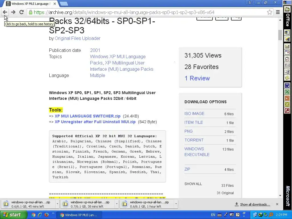Click the browser Back arrow button
The height and width of the screenshot is (219, 292).
pyautogui.click(x=5, y=12)
